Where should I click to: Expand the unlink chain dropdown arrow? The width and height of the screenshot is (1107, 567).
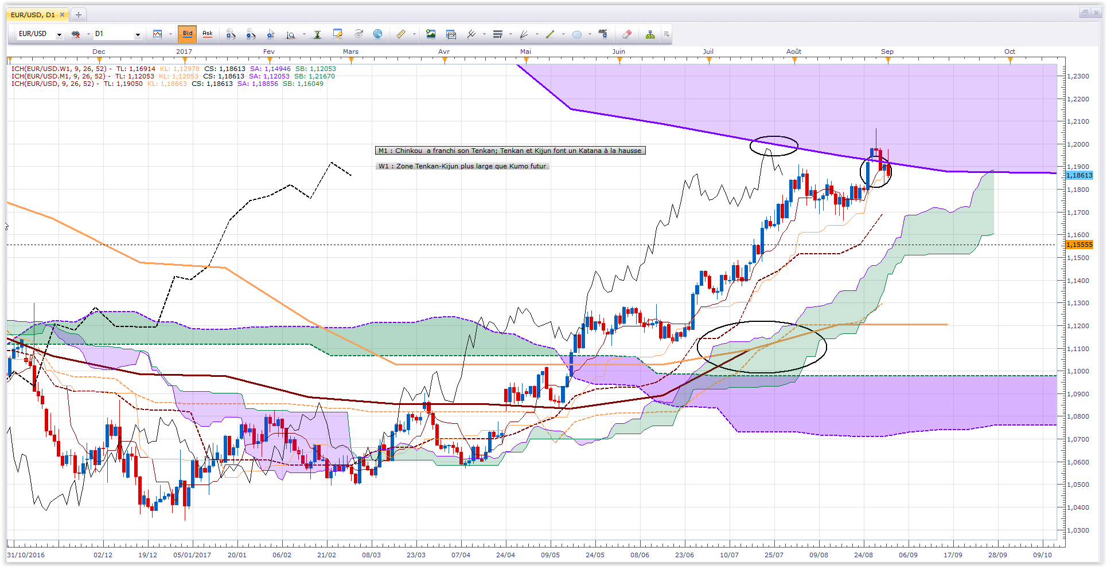click(x=88, y=34)
